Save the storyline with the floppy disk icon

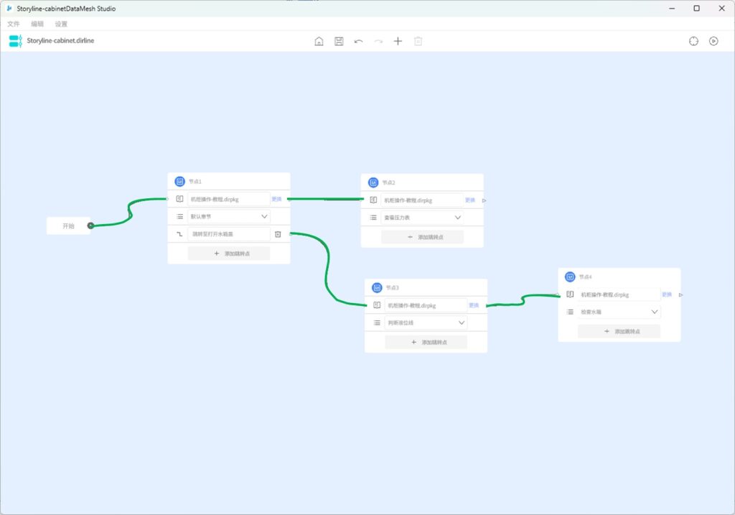(x=339, y=41)
